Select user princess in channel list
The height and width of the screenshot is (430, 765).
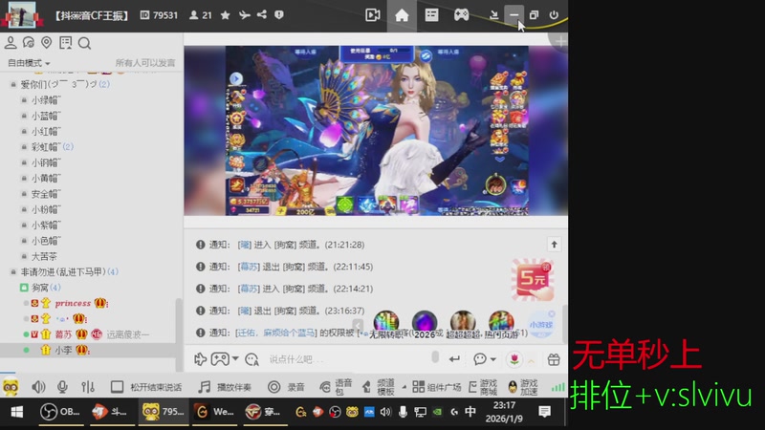tap(73, 303)
